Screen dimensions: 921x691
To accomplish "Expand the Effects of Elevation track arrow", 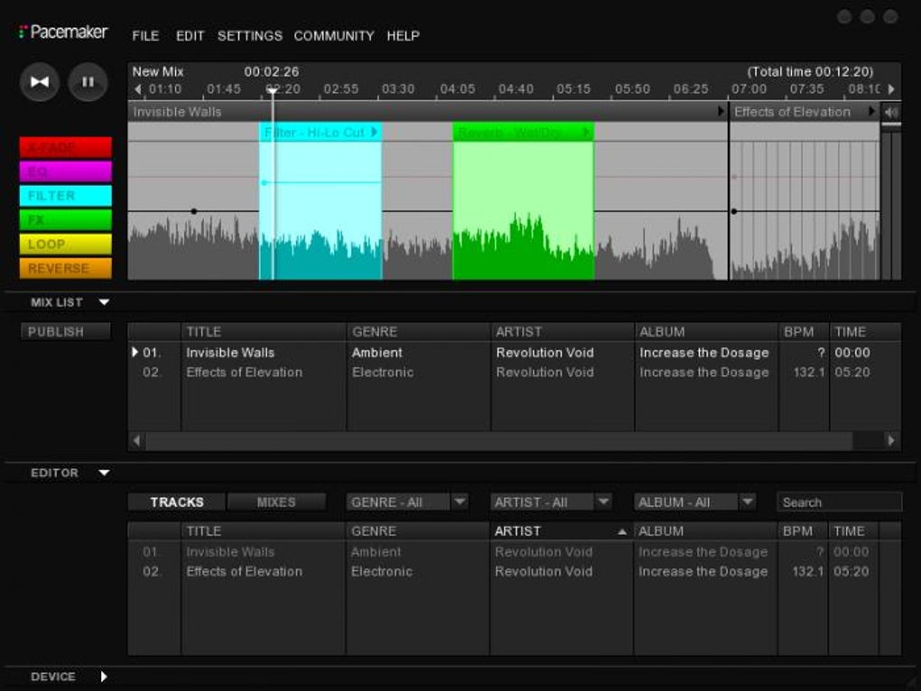I will tap(871, 111).
